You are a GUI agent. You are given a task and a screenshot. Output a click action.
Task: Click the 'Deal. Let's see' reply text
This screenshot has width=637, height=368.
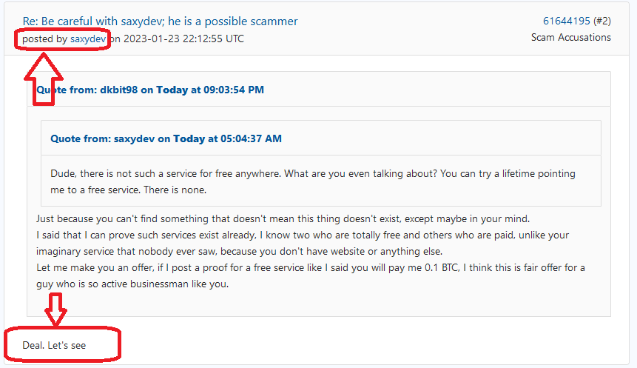(54, 346)
